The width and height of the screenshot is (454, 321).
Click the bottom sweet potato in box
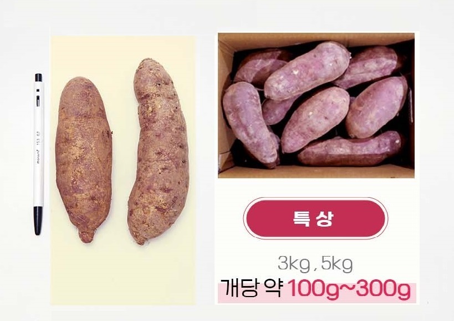pyautogui.click(x=349, y=148)
